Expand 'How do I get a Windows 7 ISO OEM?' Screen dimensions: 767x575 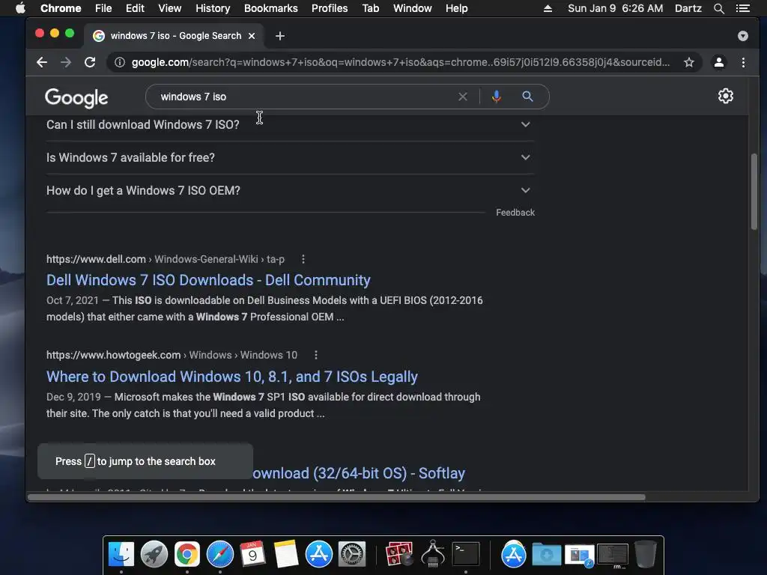click(x=290, y=191)
